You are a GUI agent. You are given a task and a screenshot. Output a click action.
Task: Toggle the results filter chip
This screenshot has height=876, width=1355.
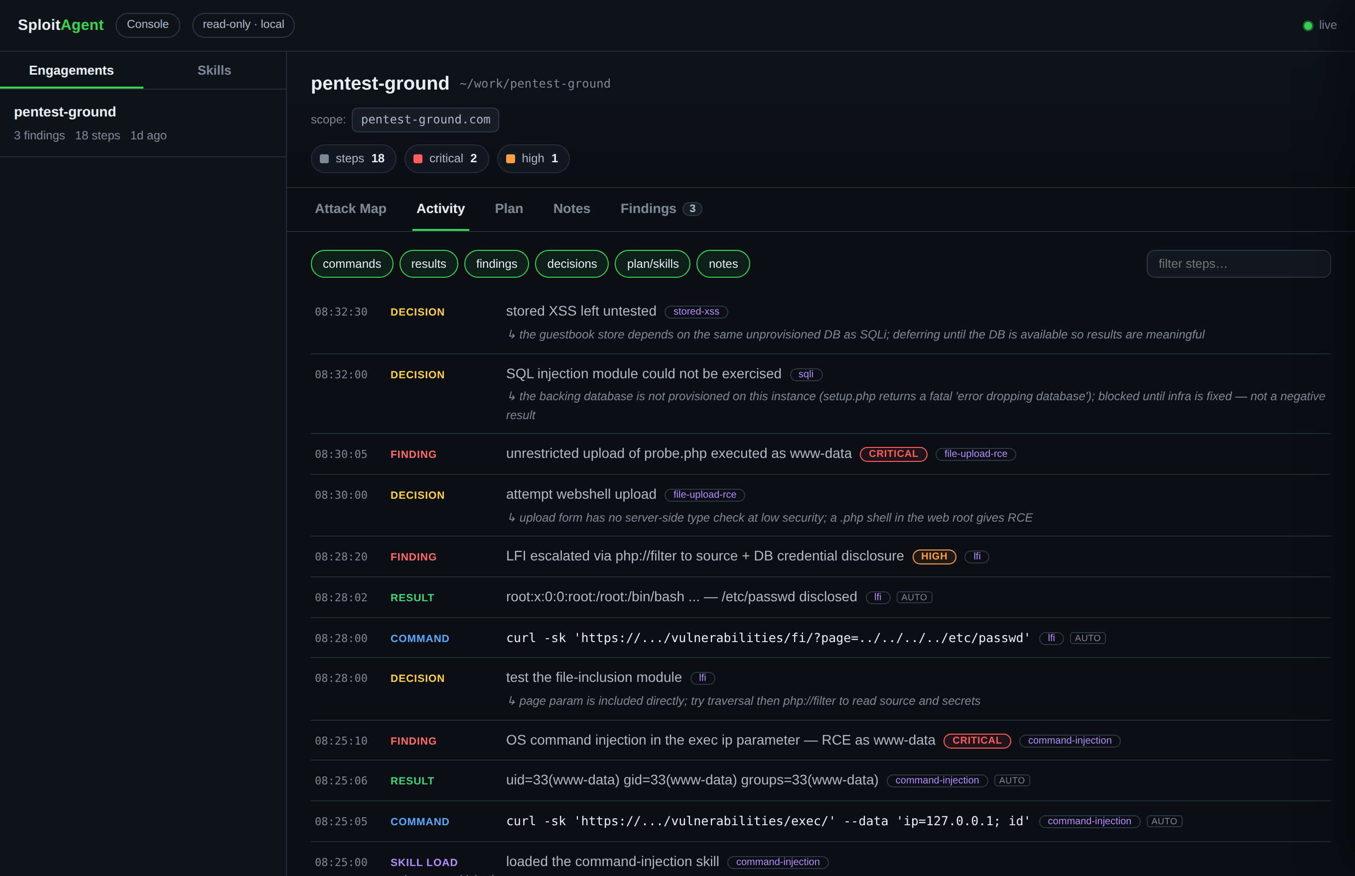coord(429,264)
